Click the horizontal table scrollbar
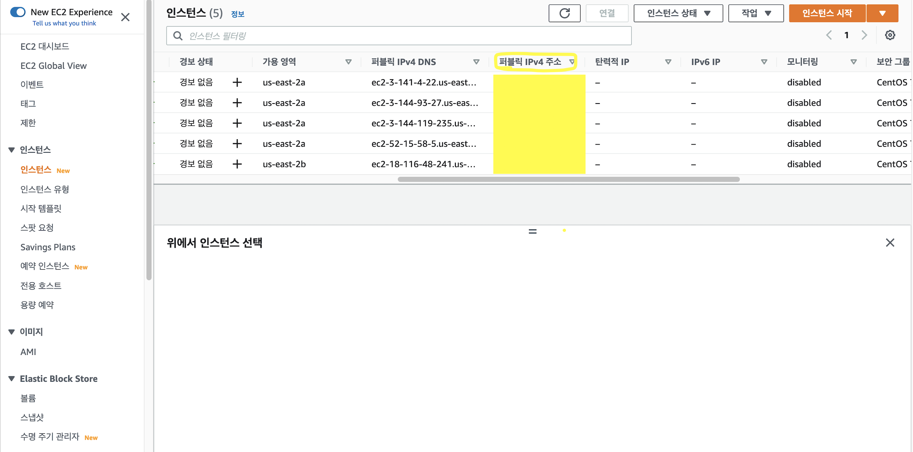 click(x=568, y=179)
